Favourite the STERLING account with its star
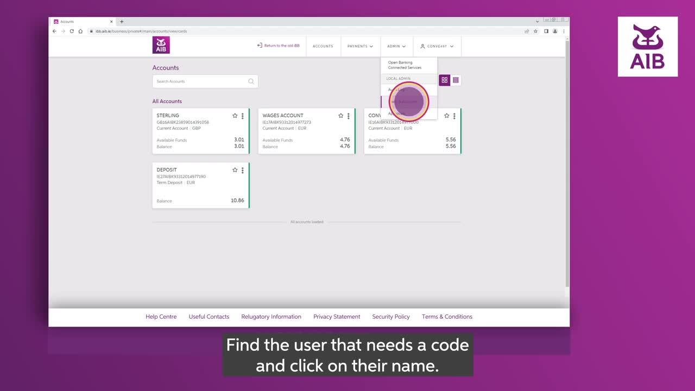 click(x=235, y=116)
